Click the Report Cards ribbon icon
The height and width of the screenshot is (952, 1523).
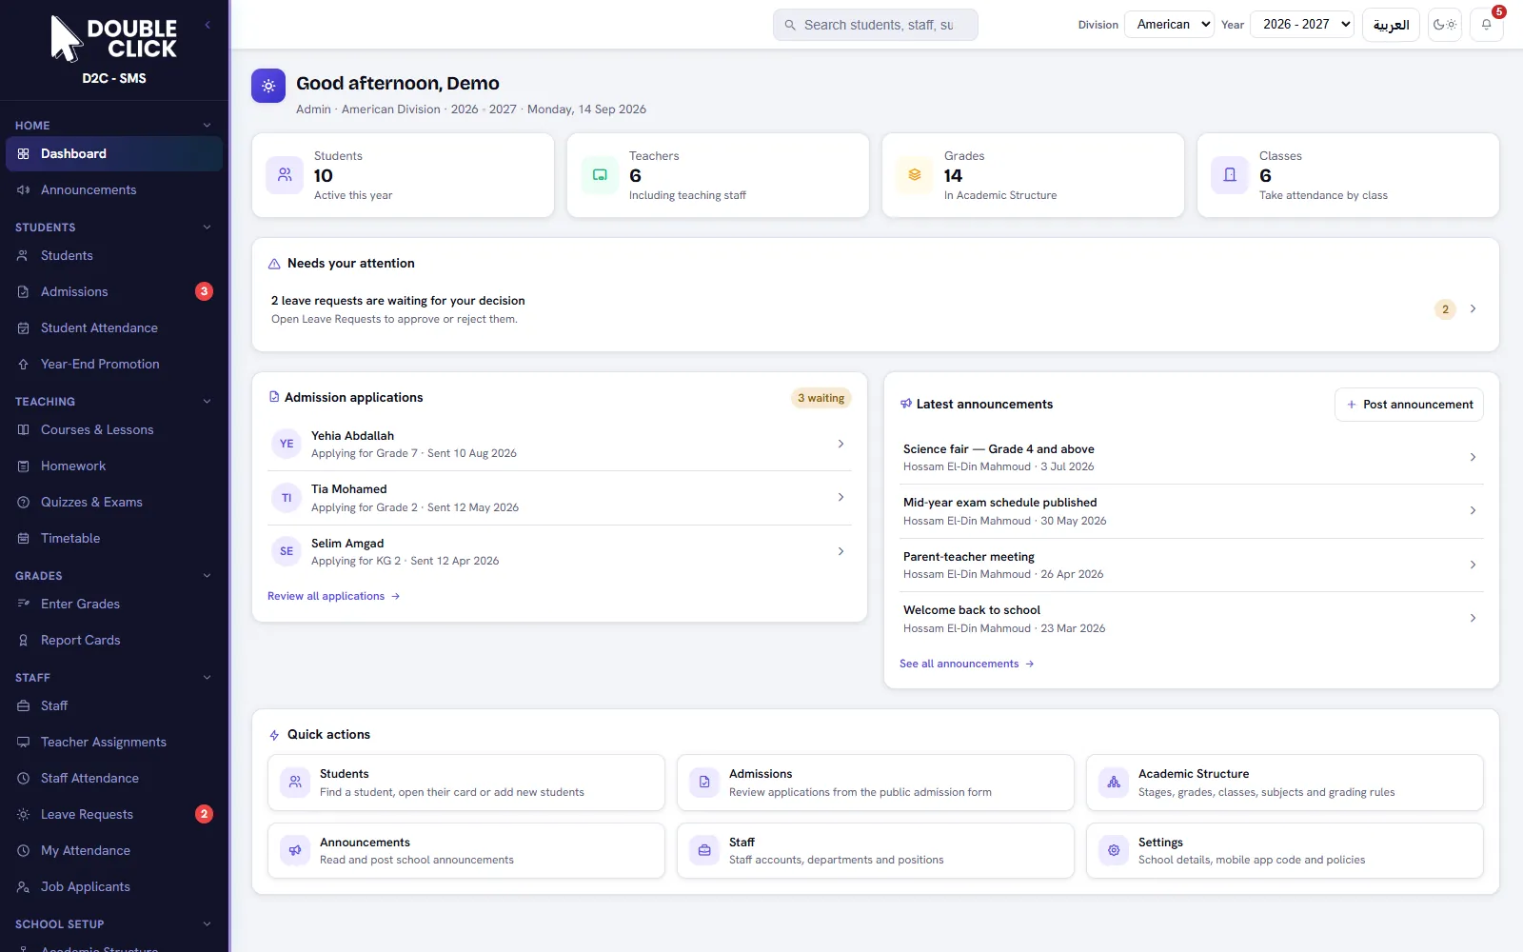[23, 640]
